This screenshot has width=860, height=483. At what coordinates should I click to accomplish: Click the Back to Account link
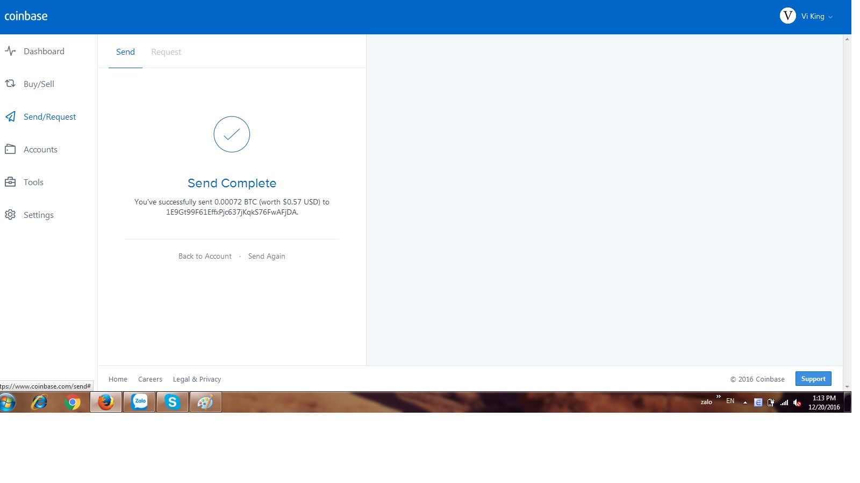point(205,257)
